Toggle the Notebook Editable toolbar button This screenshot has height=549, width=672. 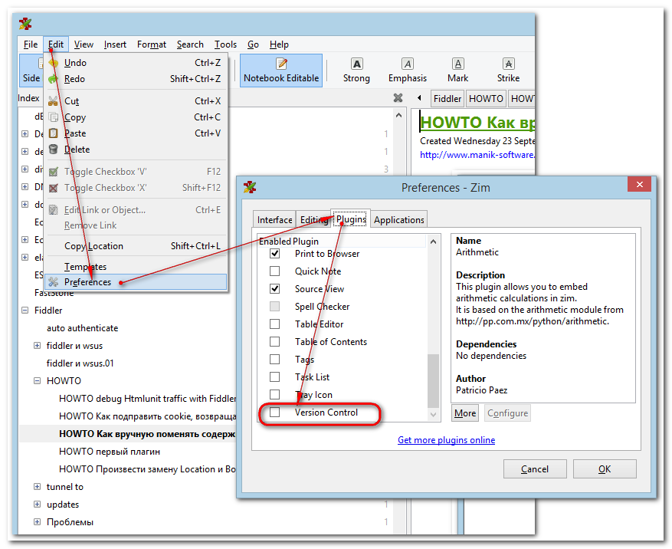click(280, 70)
